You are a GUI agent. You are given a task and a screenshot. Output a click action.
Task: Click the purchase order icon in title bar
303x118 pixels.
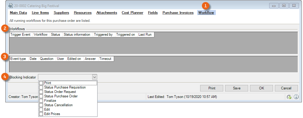coord(11,5)
